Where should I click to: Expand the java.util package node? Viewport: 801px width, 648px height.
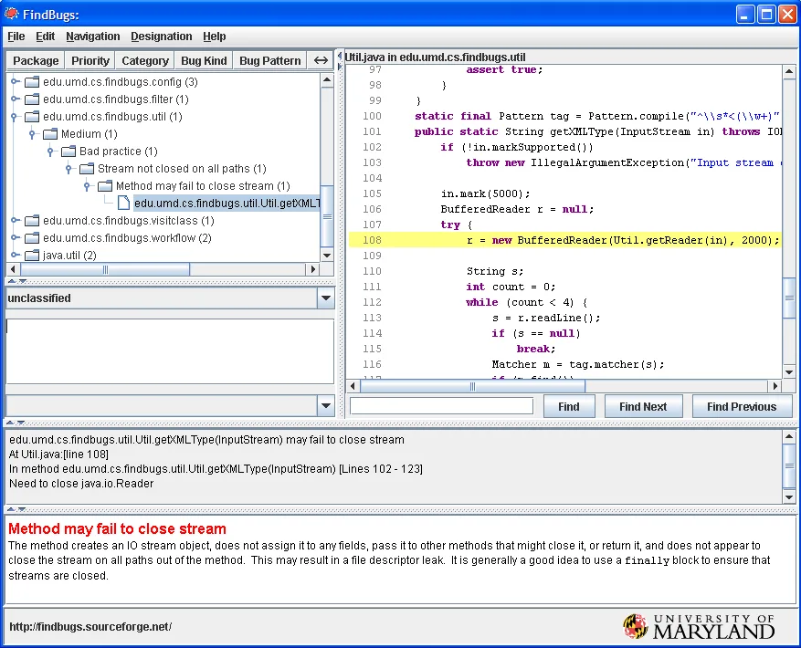point(14,256)
